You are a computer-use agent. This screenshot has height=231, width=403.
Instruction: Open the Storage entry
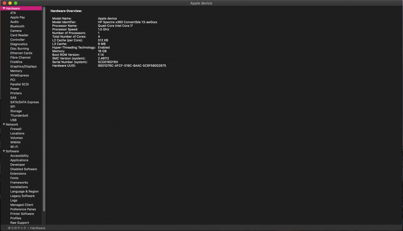pos(16,111)
